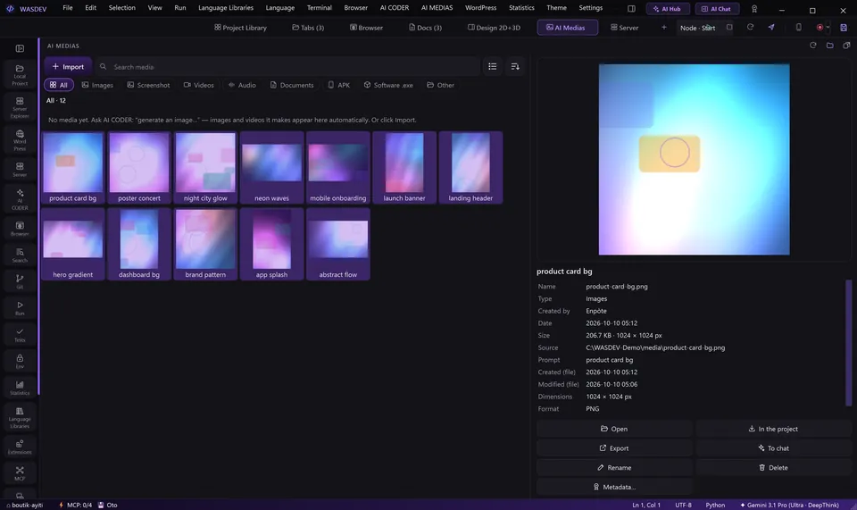Screen dimensions: 857x510
Task: Click the paper plane deploy icon
Action: (771, 28)
